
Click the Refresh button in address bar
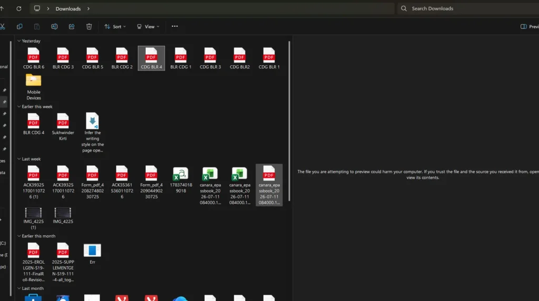point(19,8)
